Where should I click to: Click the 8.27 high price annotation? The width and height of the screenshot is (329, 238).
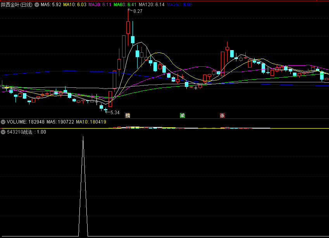point(138,11)
